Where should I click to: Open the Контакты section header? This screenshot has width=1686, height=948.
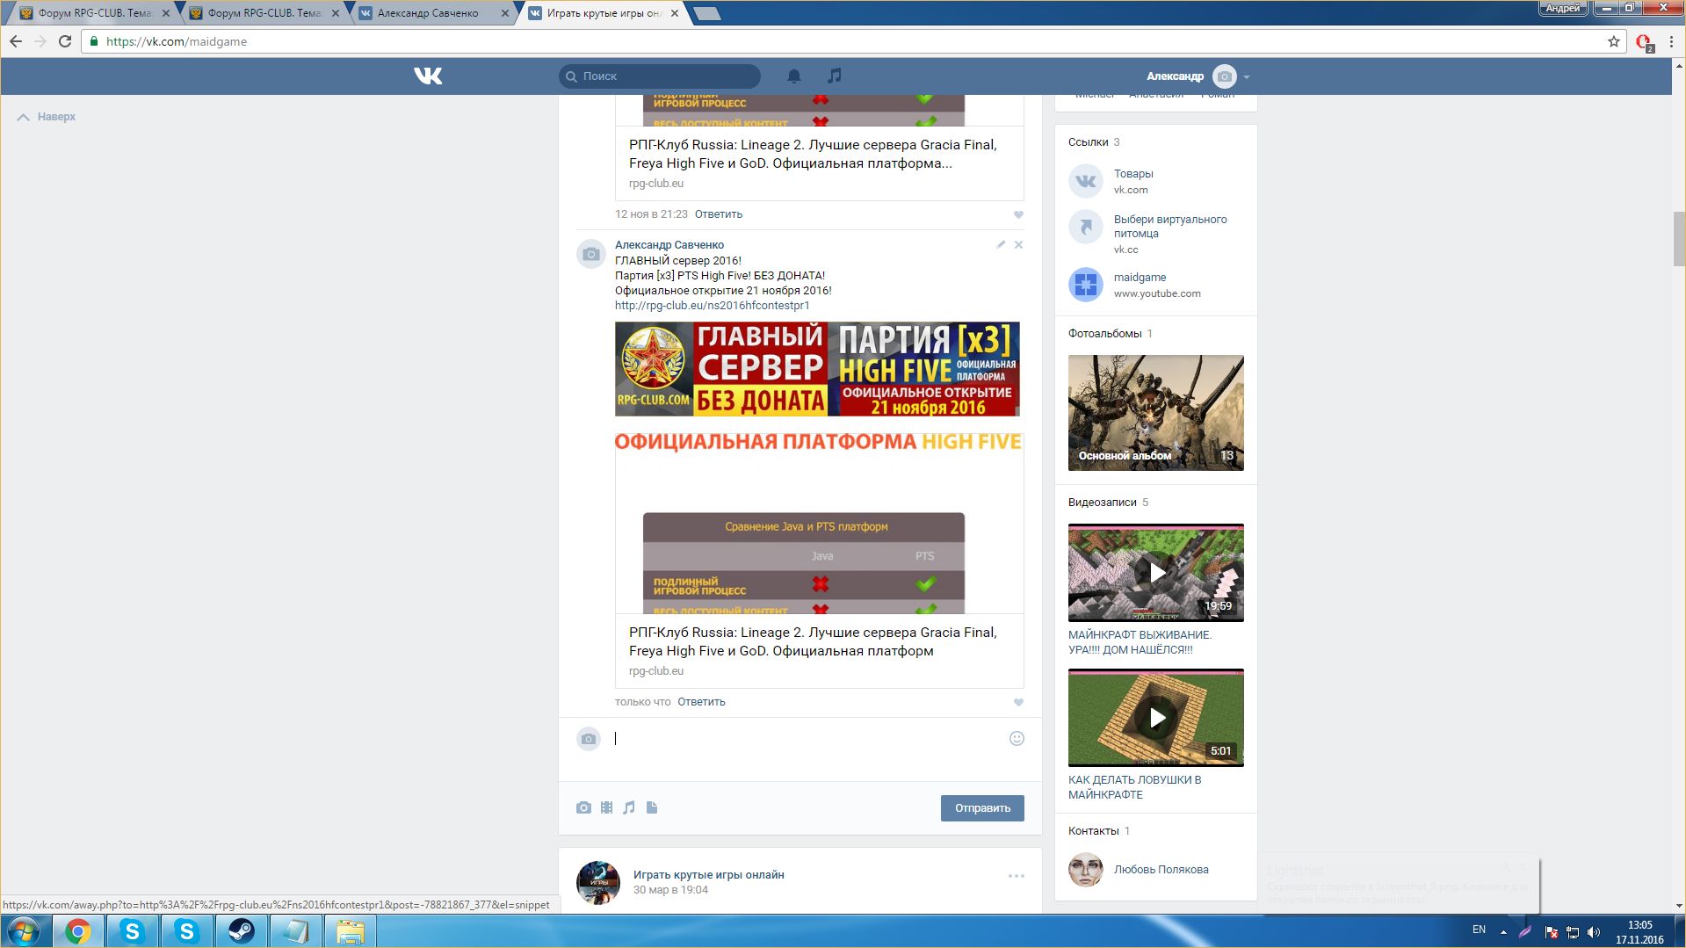[x=1093, y=831]
